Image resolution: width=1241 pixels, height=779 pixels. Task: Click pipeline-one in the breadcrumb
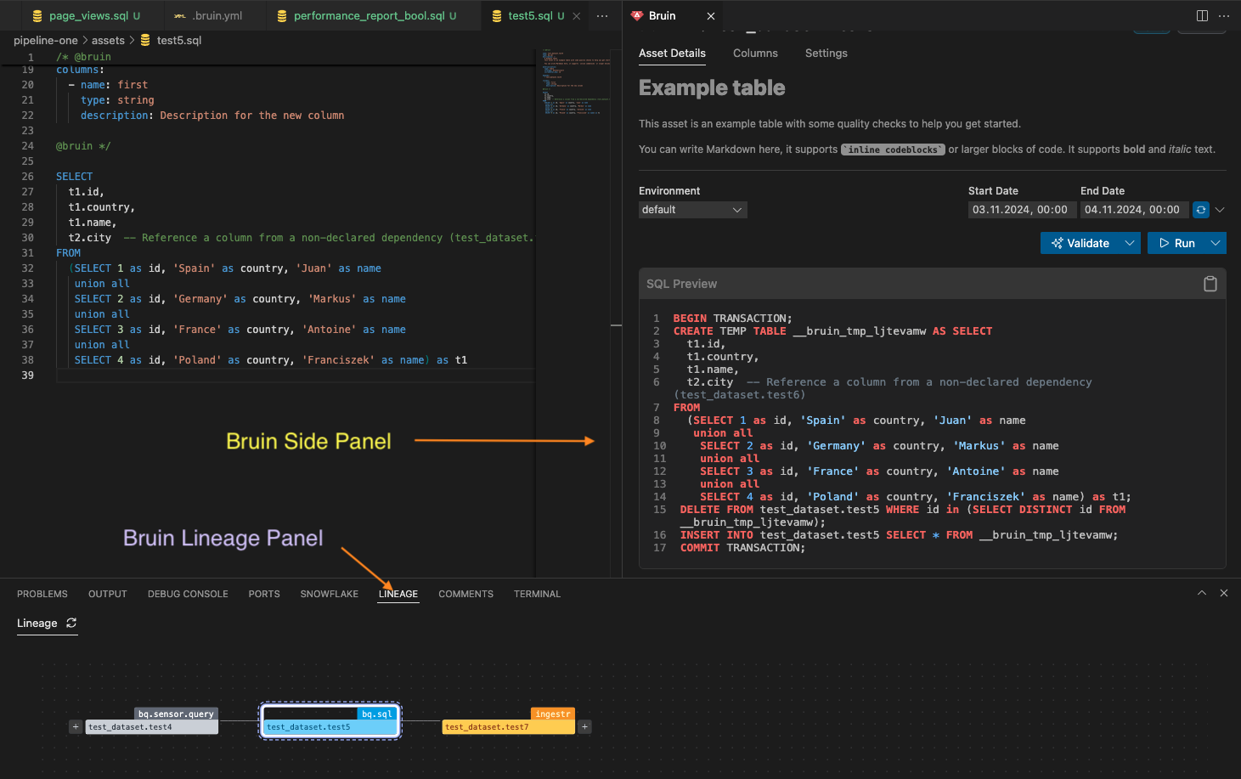[x=46, y=40]
